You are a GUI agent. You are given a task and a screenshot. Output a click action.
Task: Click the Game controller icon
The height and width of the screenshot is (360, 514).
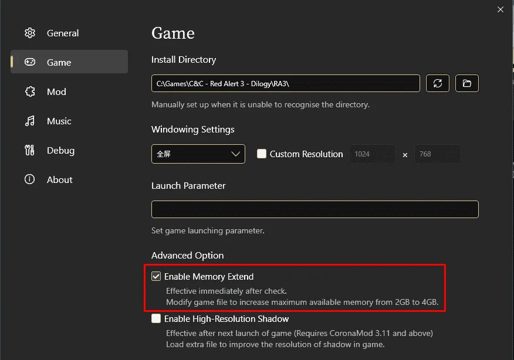[x=30, y=62]
